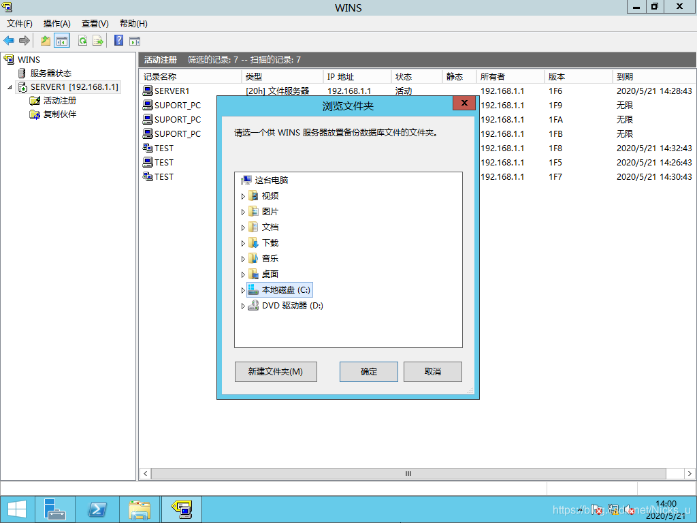Click the WINS console taskbar icon
697x523 pixels.
coord(182,509)
